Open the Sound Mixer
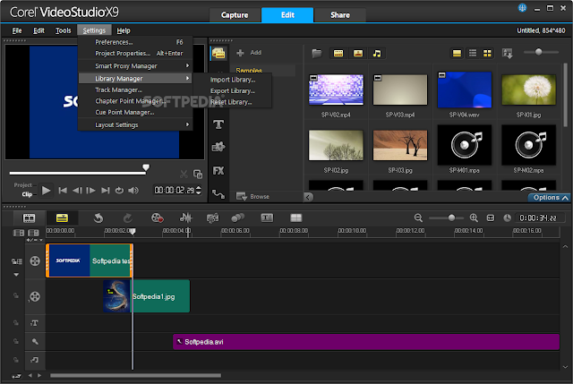 (185, 218)
